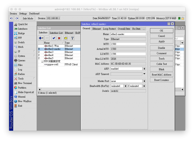The width and height of the screenshot is (194, 141).
Task: Click the Interface List left scroll arrow
Action: pos(40,89)
